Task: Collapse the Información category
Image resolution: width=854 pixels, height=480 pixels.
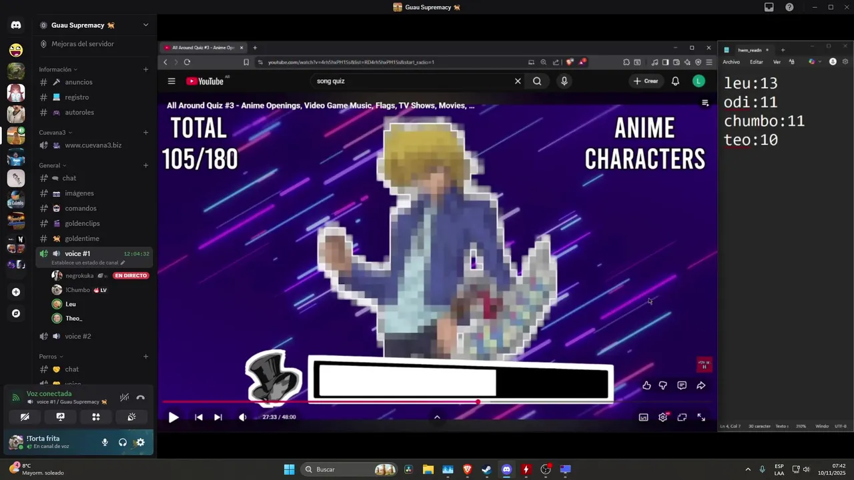Action: (58, 69)
